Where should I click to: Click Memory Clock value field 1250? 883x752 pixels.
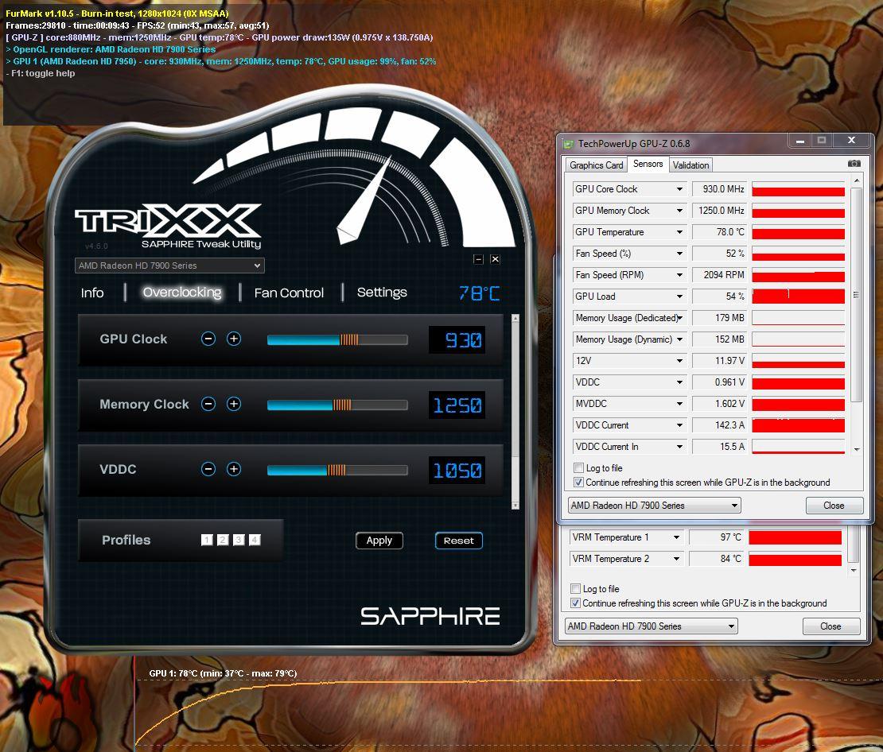(x=457, y=405)
